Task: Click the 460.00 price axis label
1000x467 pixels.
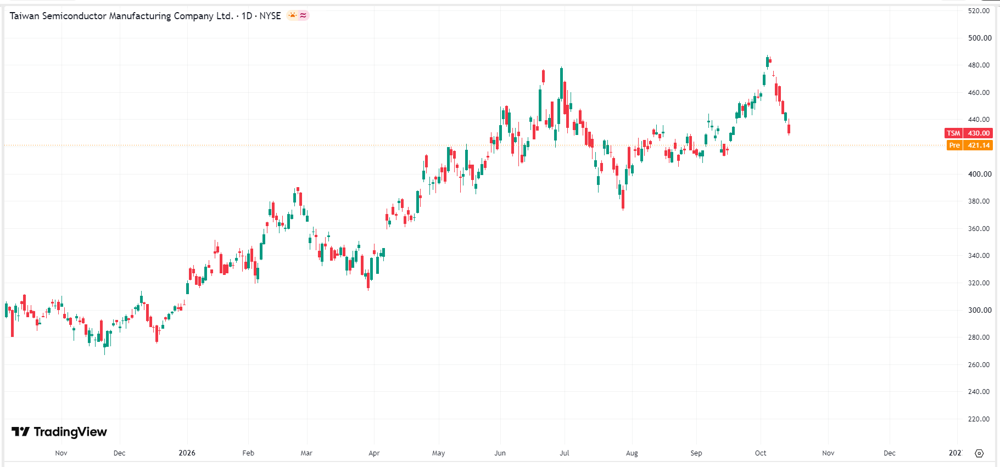Action: (x=979, y=93)
